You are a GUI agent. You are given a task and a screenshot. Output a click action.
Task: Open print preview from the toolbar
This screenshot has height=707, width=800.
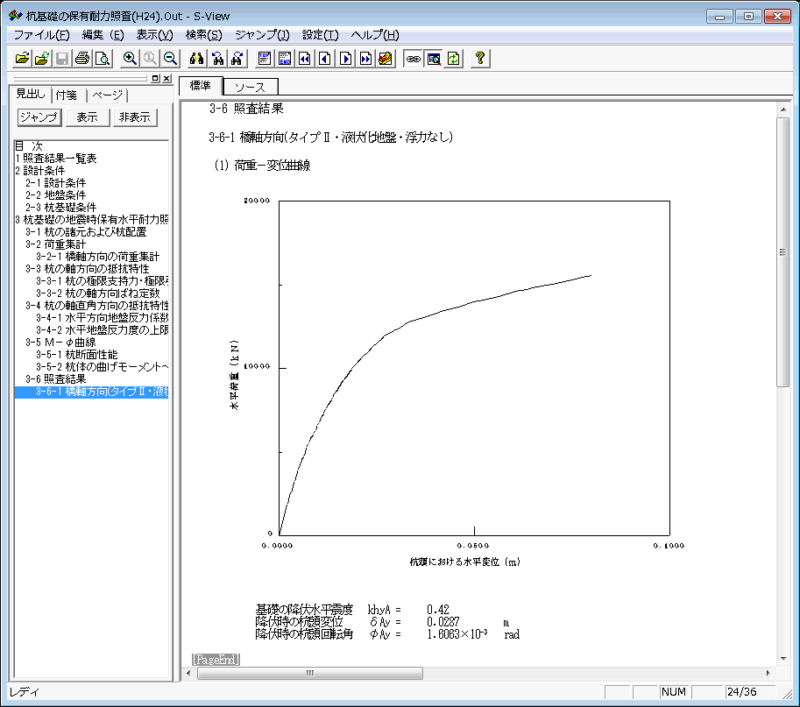pos(103,59)
